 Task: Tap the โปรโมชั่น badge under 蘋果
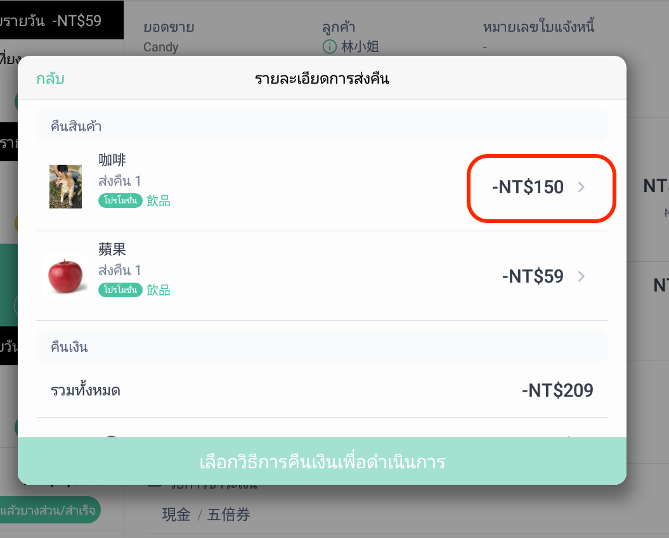pyautogui.click(x=120, y=290)
